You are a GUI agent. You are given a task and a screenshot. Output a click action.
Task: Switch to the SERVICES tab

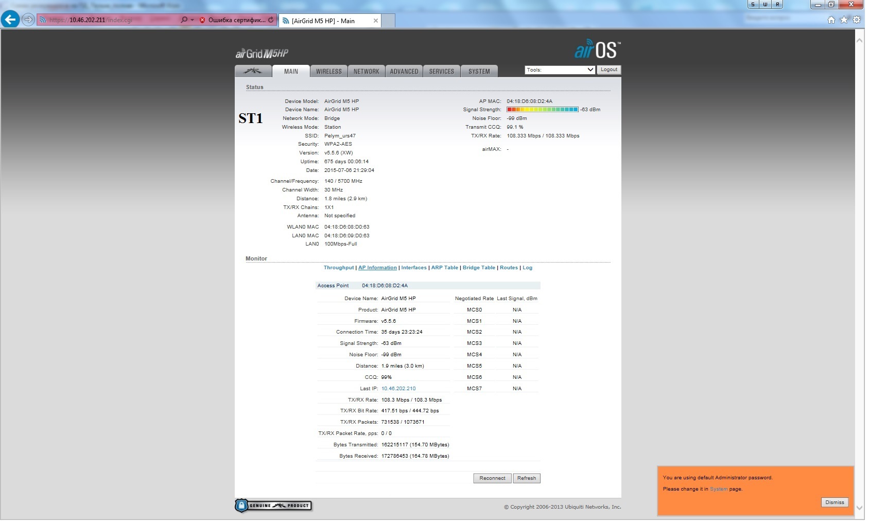point(442,71)
